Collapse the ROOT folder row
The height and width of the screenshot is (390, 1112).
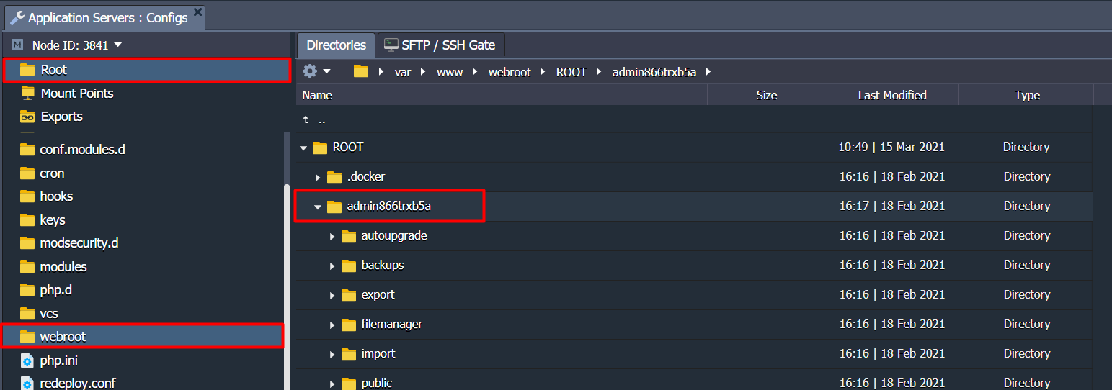point(303,148)
